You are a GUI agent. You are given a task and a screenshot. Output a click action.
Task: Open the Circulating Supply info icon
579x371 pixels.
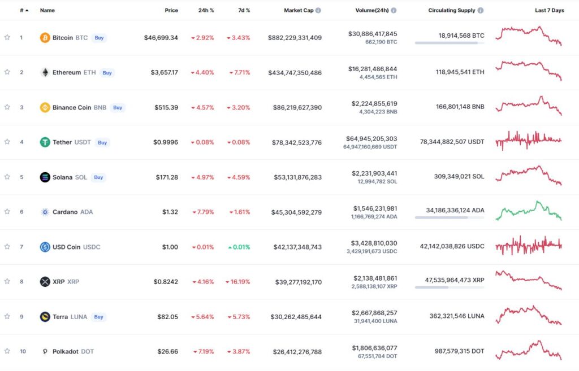coord(481,10)
